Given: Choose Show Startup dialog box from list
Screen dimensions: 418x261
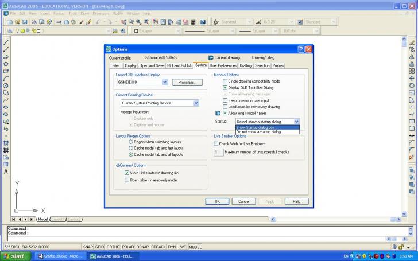Looking at the screenshot, I should point(268,127).
